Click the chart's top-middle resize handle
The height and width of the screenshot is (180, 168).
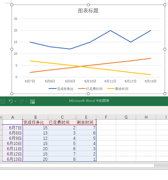[88, 5]
